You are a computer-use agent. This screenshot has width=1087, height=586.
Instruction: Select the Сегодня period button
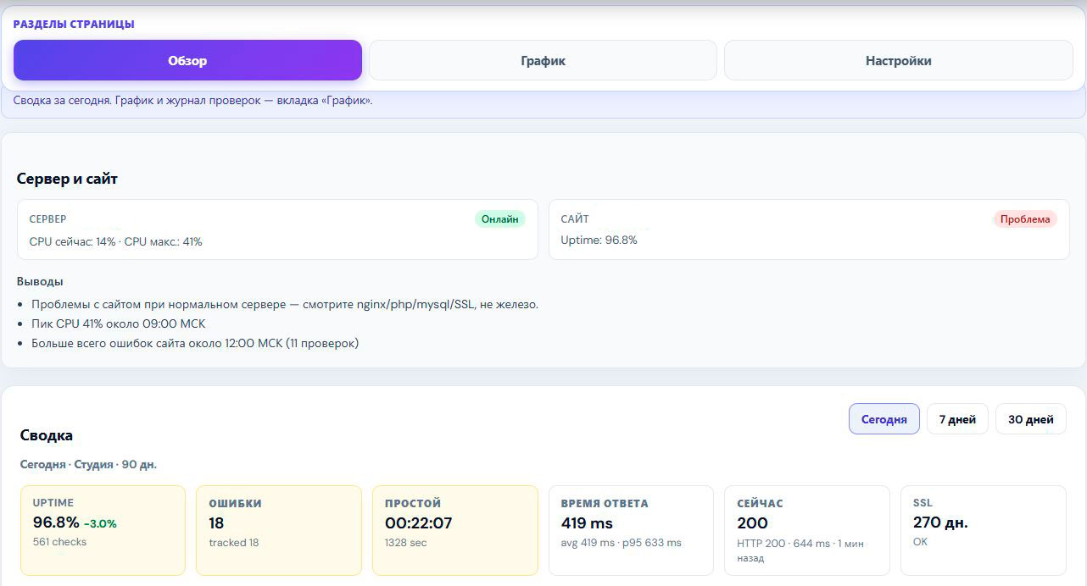coord(884,419)
